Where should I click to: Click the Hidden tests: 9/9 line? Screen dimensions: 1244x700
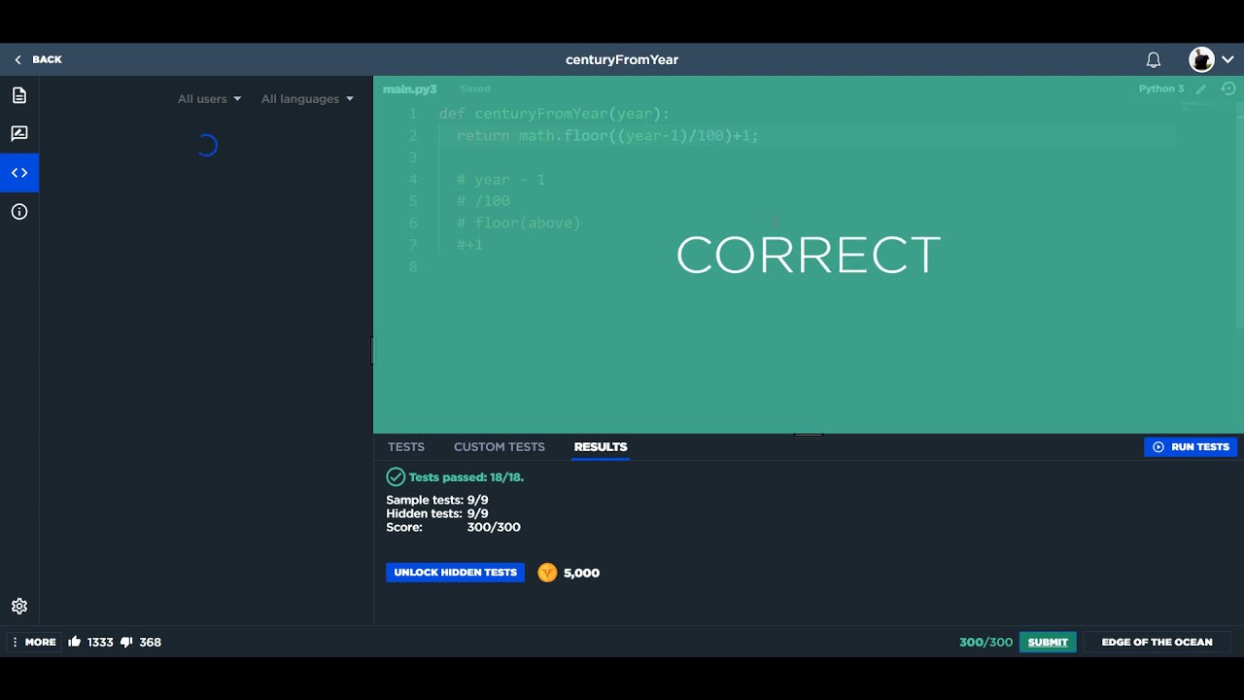[x=437, y=513]
